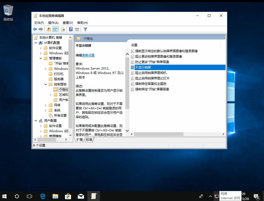Open help using the blue question mark icon
The height and width of the screenshot is (201, 264).
click(70, 29)
